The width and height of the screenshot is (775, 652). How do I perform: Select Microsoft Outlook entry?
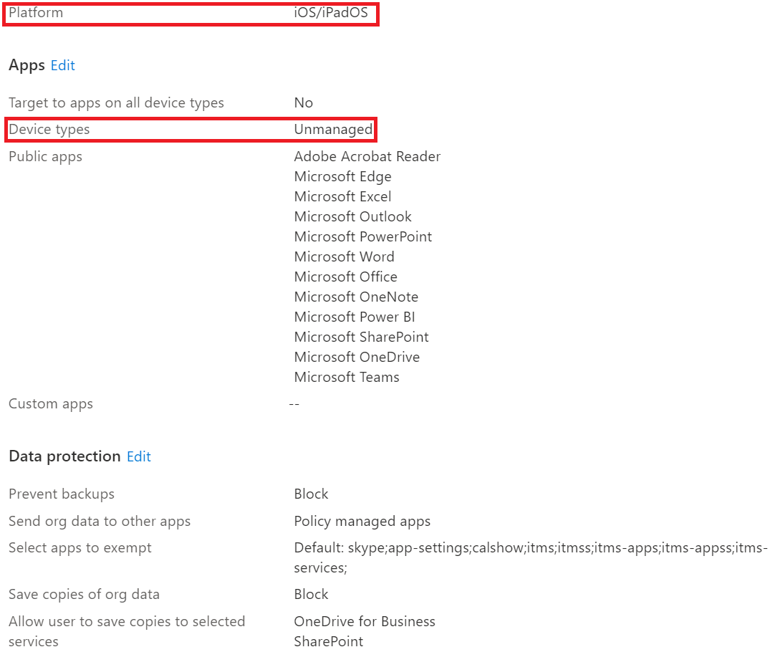[353, 216]
